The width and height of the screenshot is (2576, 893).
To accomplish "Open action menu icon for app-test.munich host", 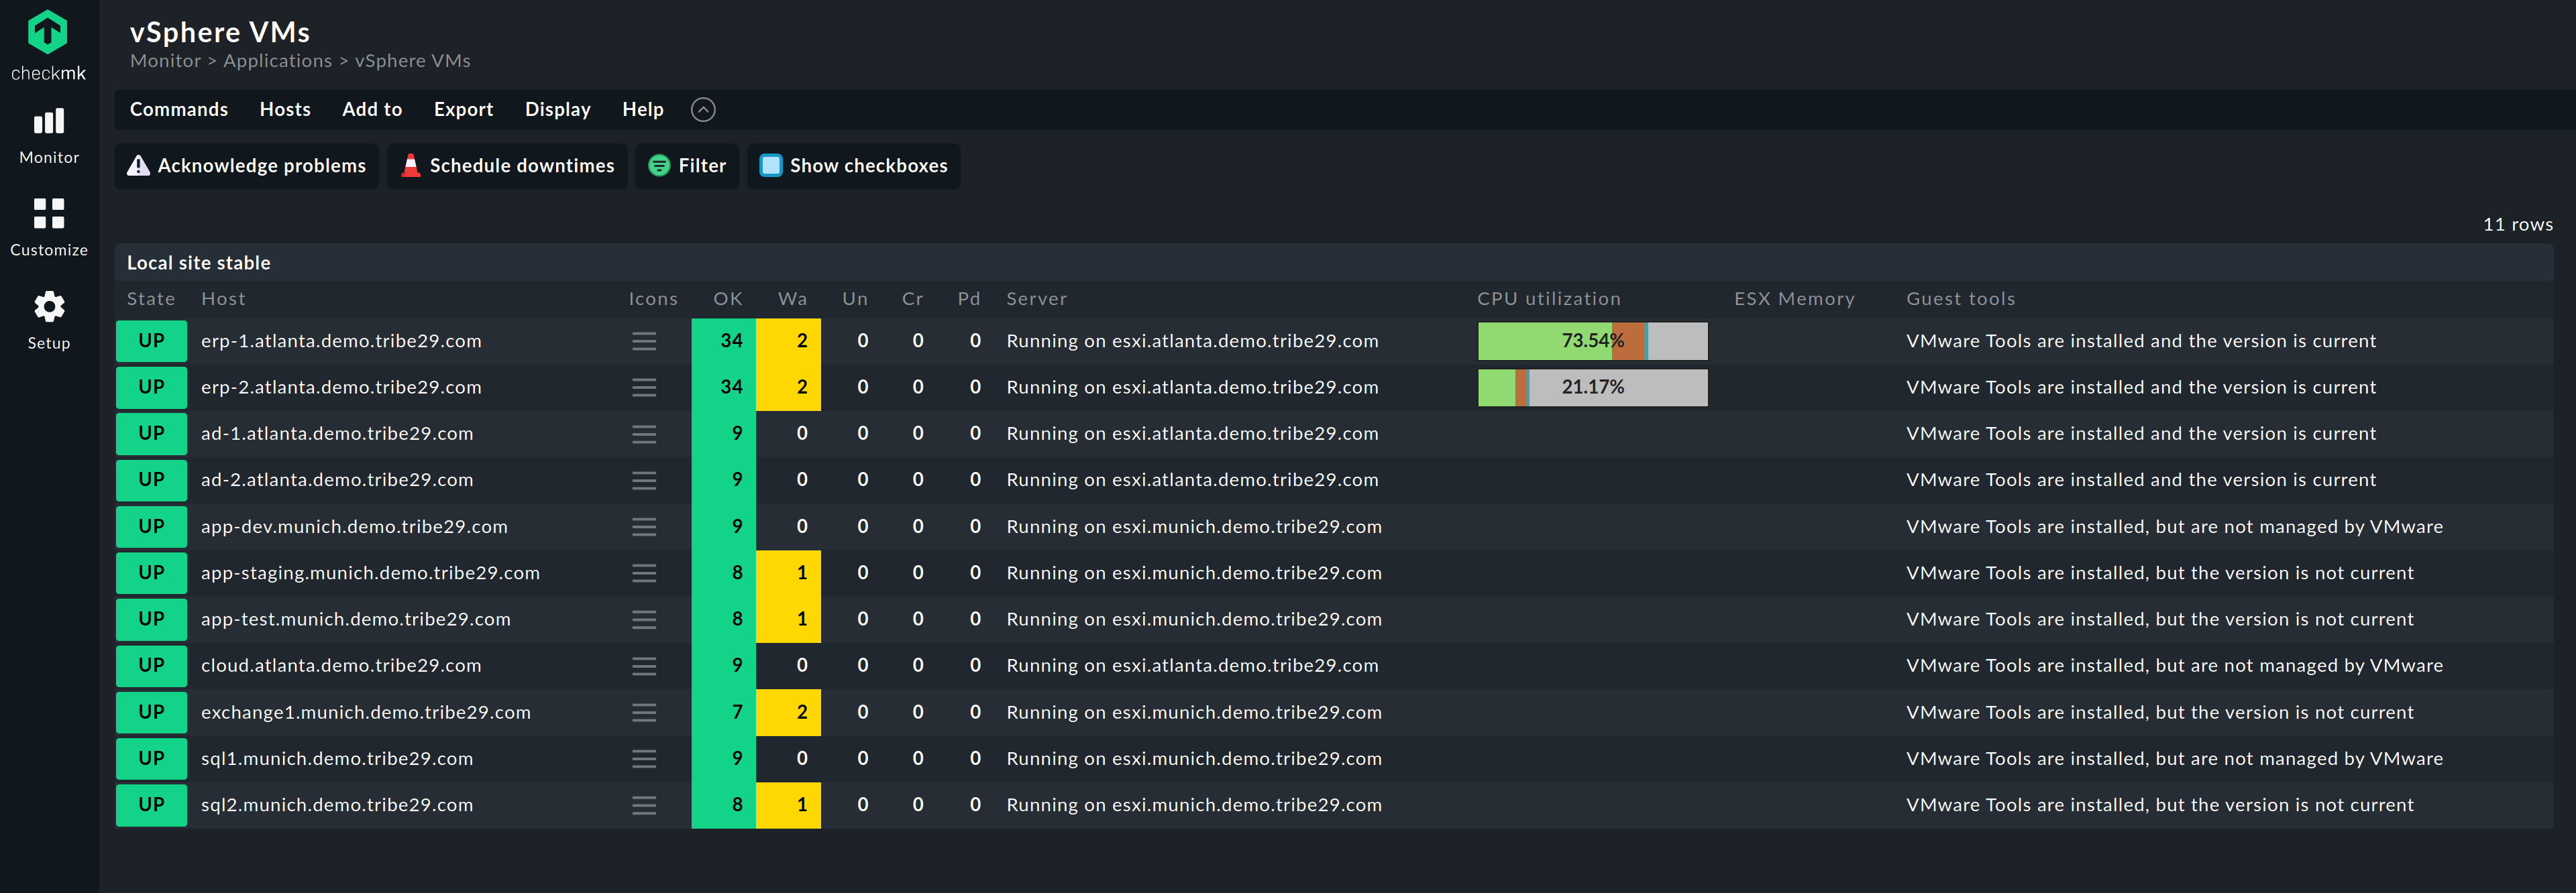I will pos(644,619).
